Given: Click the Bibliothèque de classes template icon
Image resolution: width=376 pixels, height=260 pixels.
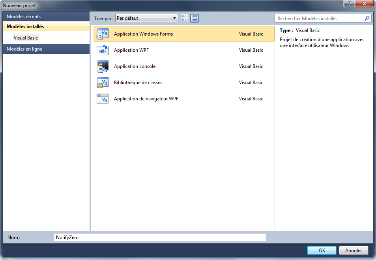Looking at the screenshot, I should click(x=103, y=83).
